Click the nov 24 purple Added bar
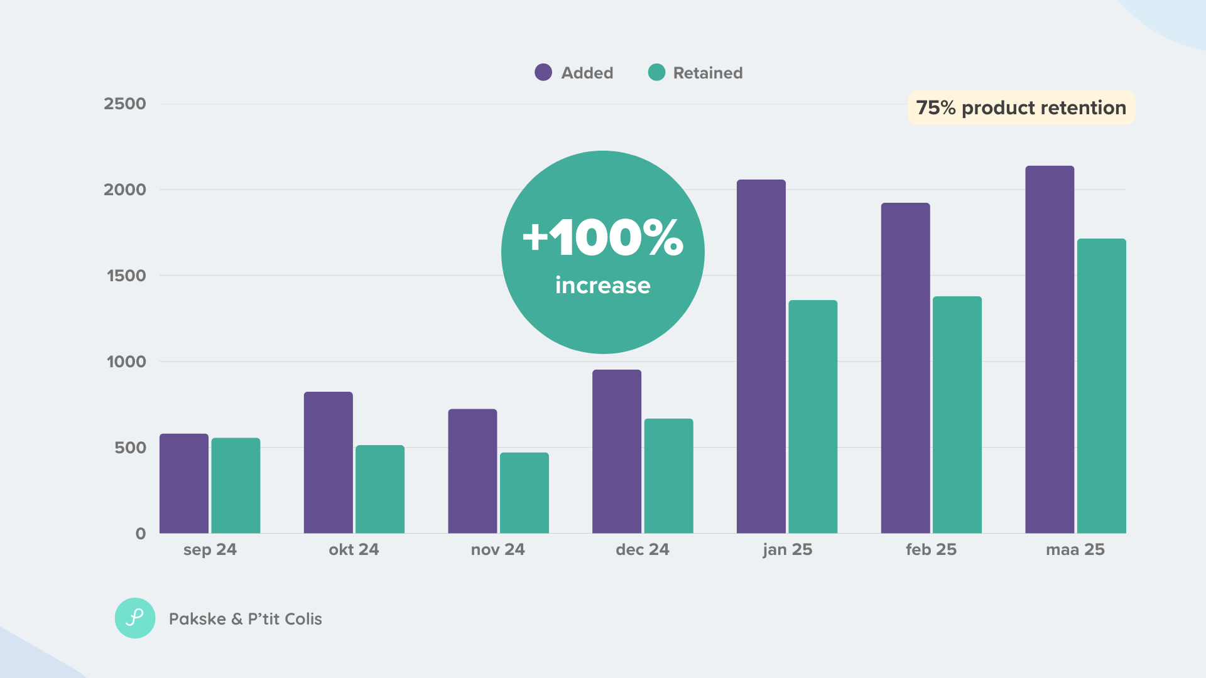Screen dimensions: 1206x678 coord(472,471)
